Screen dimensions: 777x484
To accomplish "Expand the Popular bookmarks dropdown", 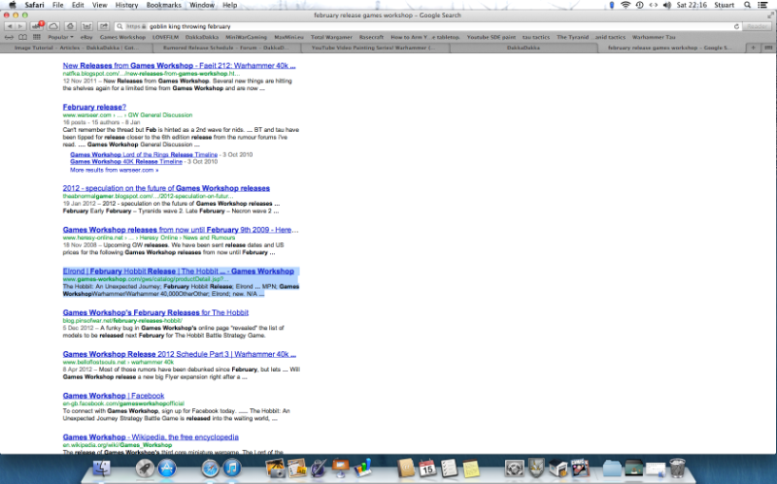I will (x=60, y=37).
